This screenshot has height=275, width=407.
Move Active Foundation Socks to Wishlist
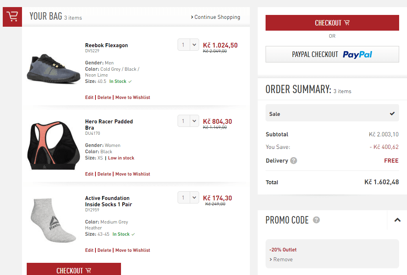[132, 250]
